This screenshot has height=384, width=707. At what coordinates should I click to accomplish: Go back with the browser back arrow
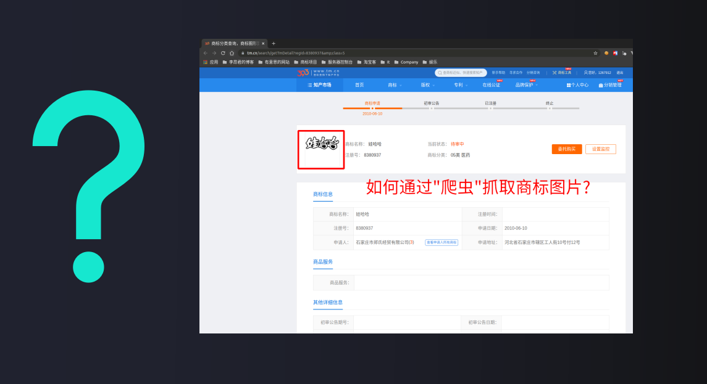206,53
